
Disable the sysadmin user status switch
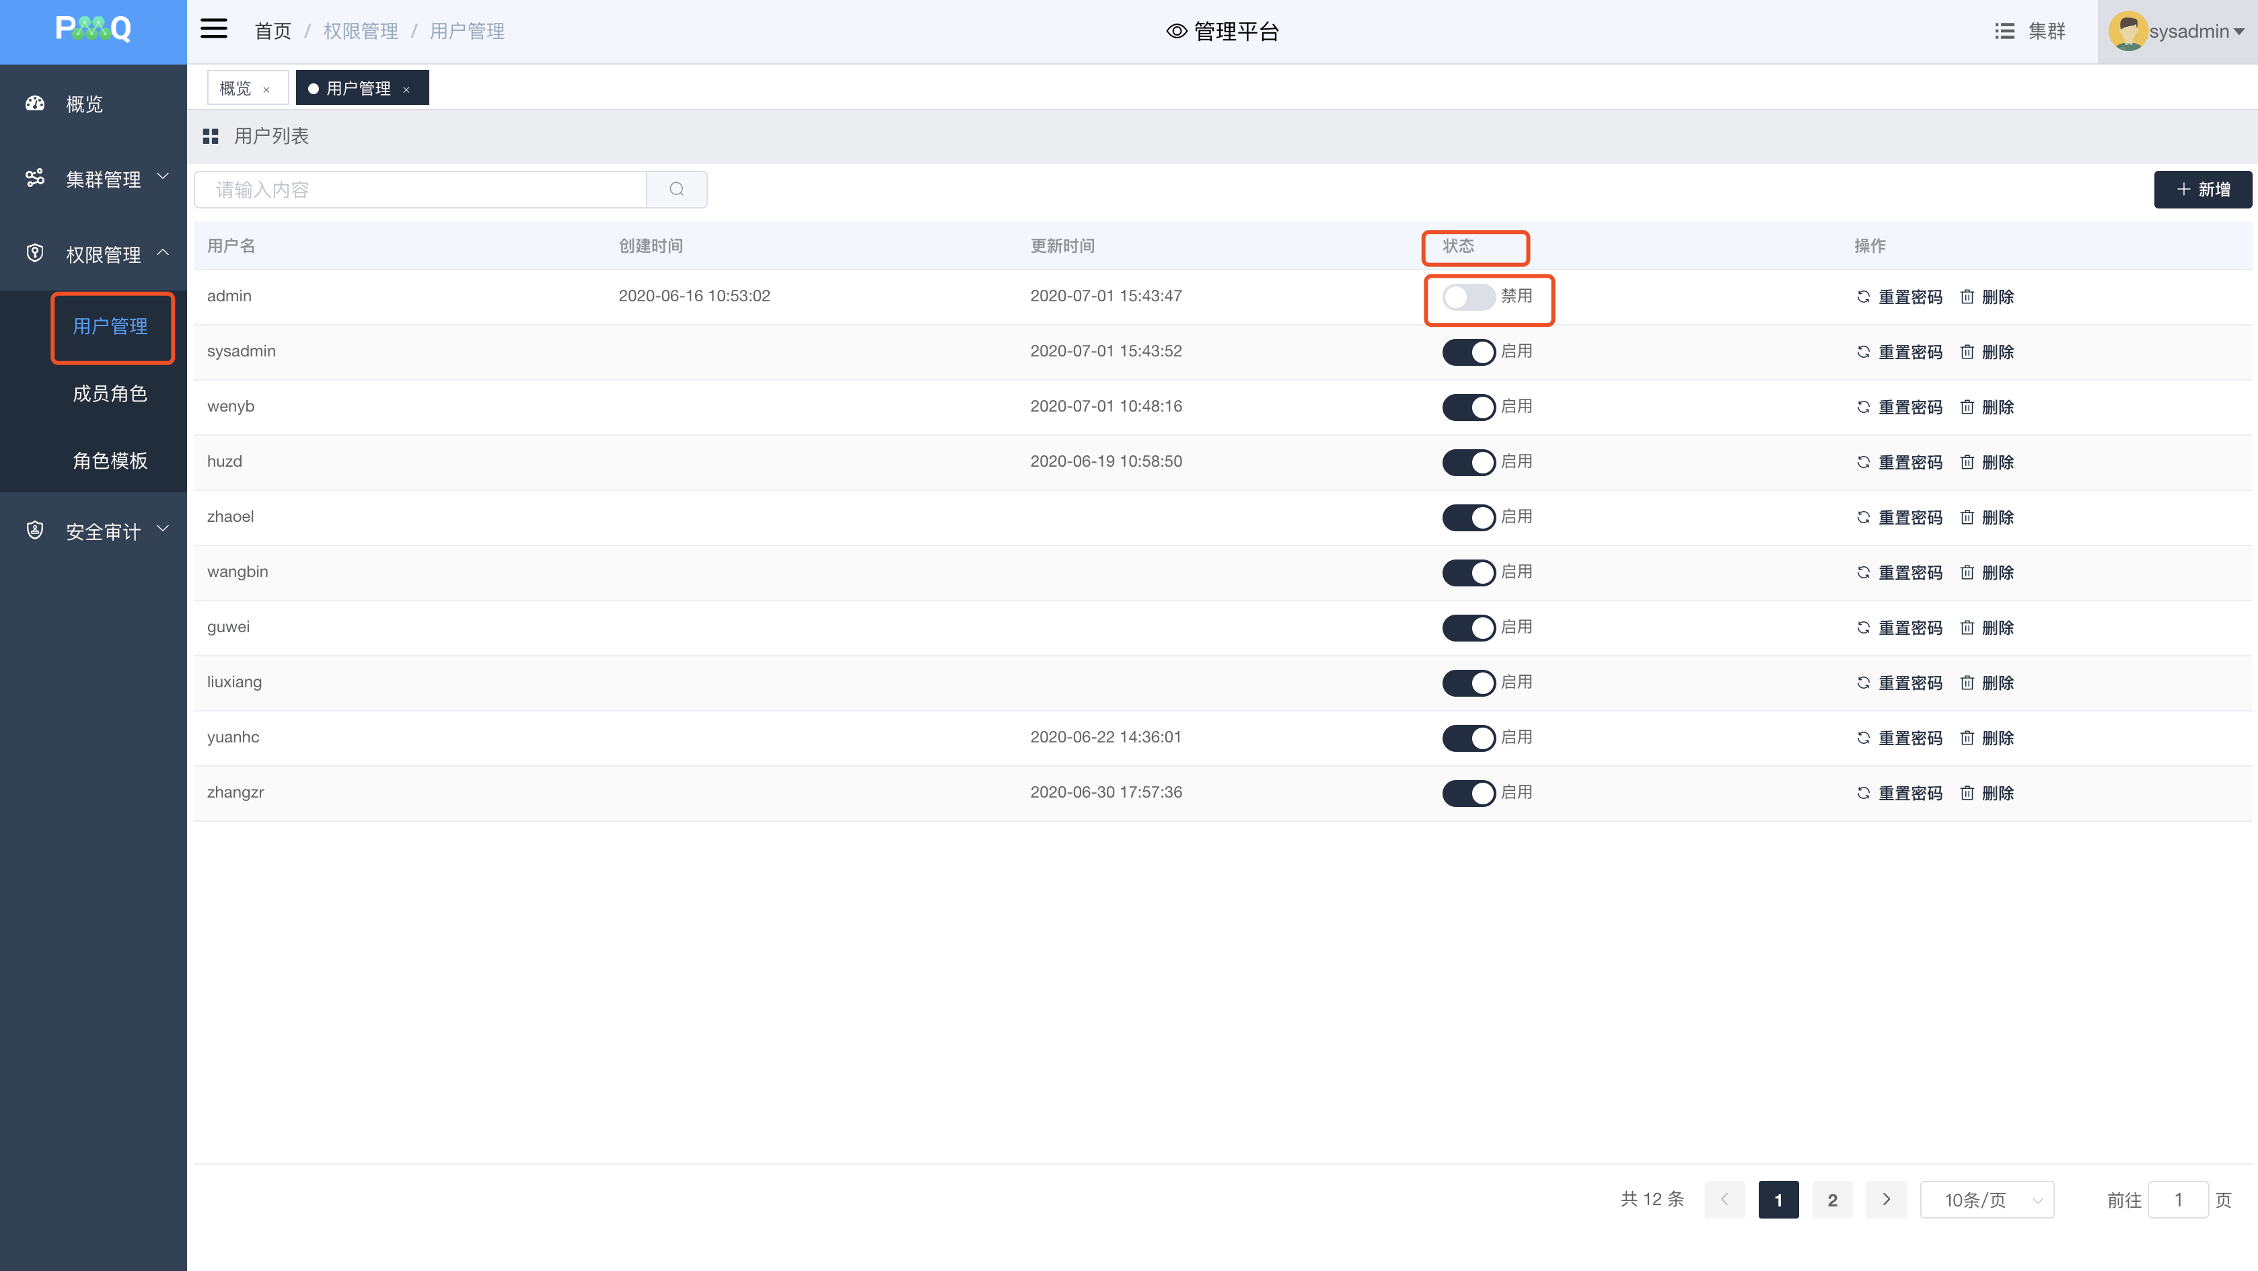1468,352
